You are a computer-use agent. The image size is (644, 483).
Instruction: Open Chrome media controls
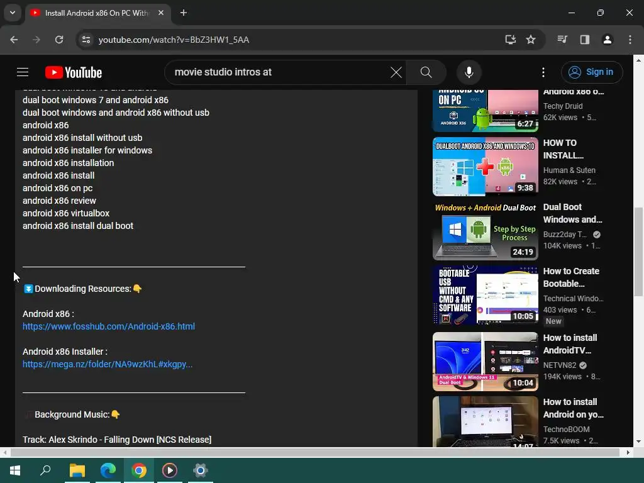(562, 40)
